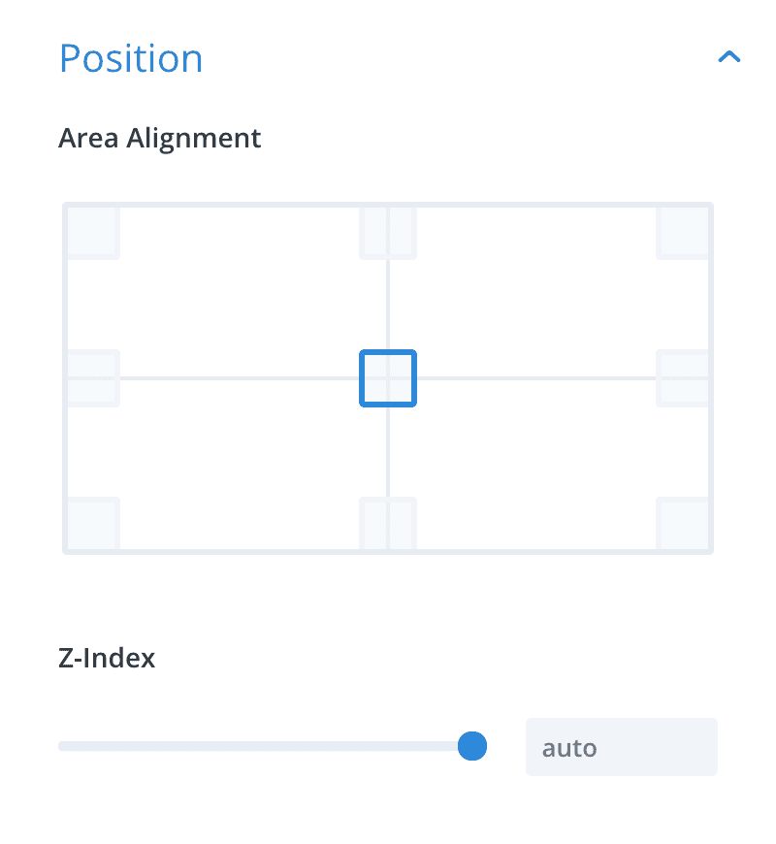Viewport: 776px width, 844px height.
Task: Select middle-right alignment square
Action: [x=684, y=378]
